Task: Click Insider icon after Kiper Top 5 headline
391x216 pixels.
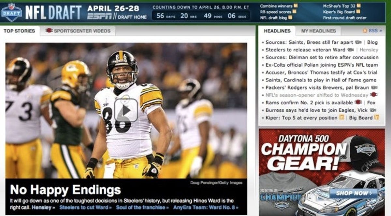Action: (x=341, y=117)
